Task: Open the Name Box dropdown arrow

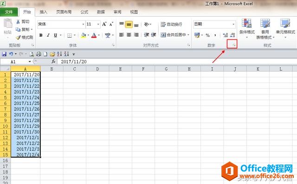Action: pos(30,62)
